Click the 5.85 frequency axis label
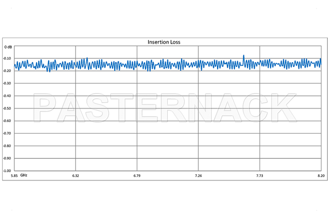 click(x=9, y=175)
